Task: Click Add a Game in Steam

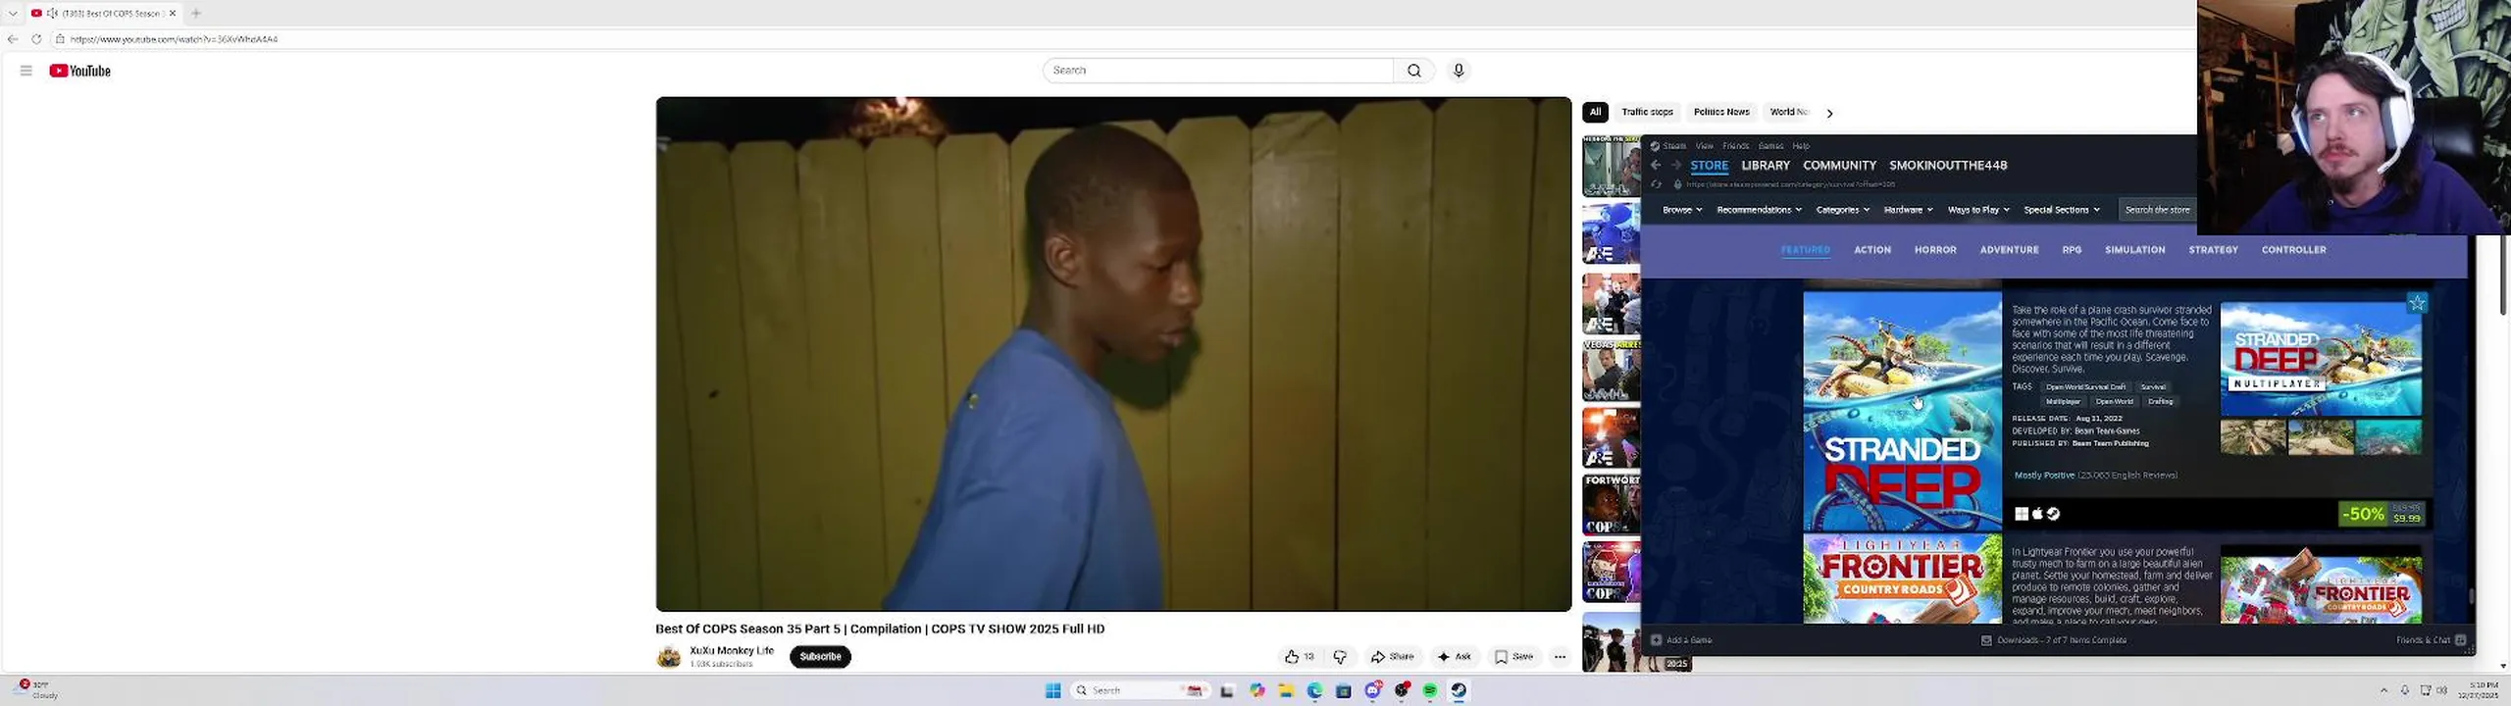Action: coord(1681,640)
